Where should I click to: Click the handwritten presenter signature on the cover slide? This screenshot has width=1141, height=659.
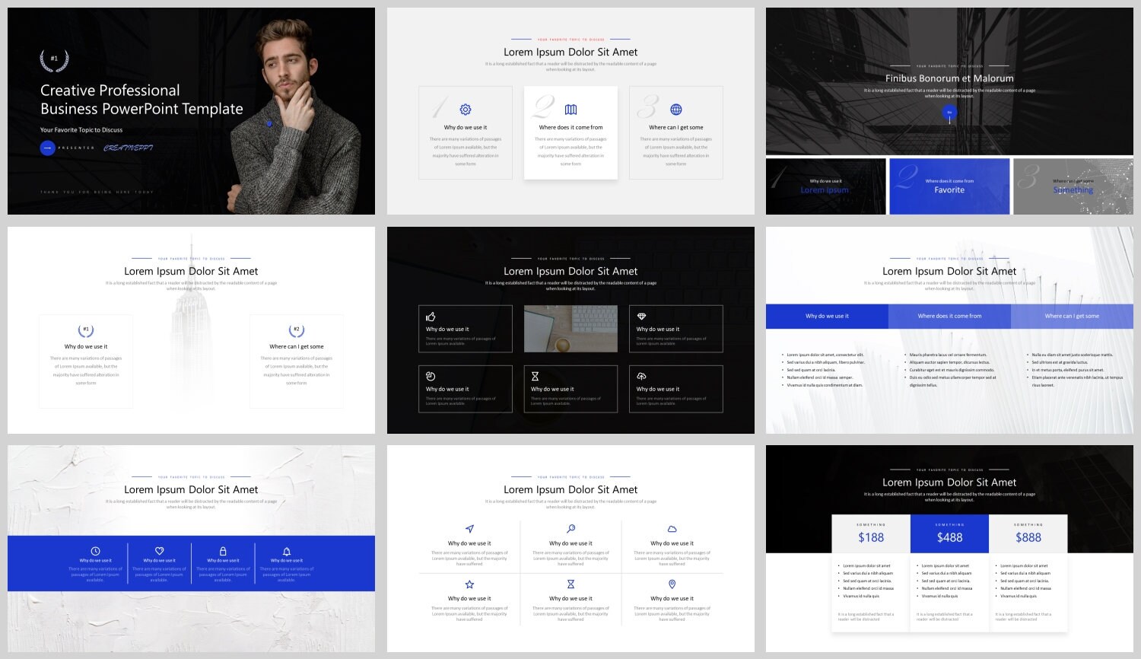coord(128,148)
